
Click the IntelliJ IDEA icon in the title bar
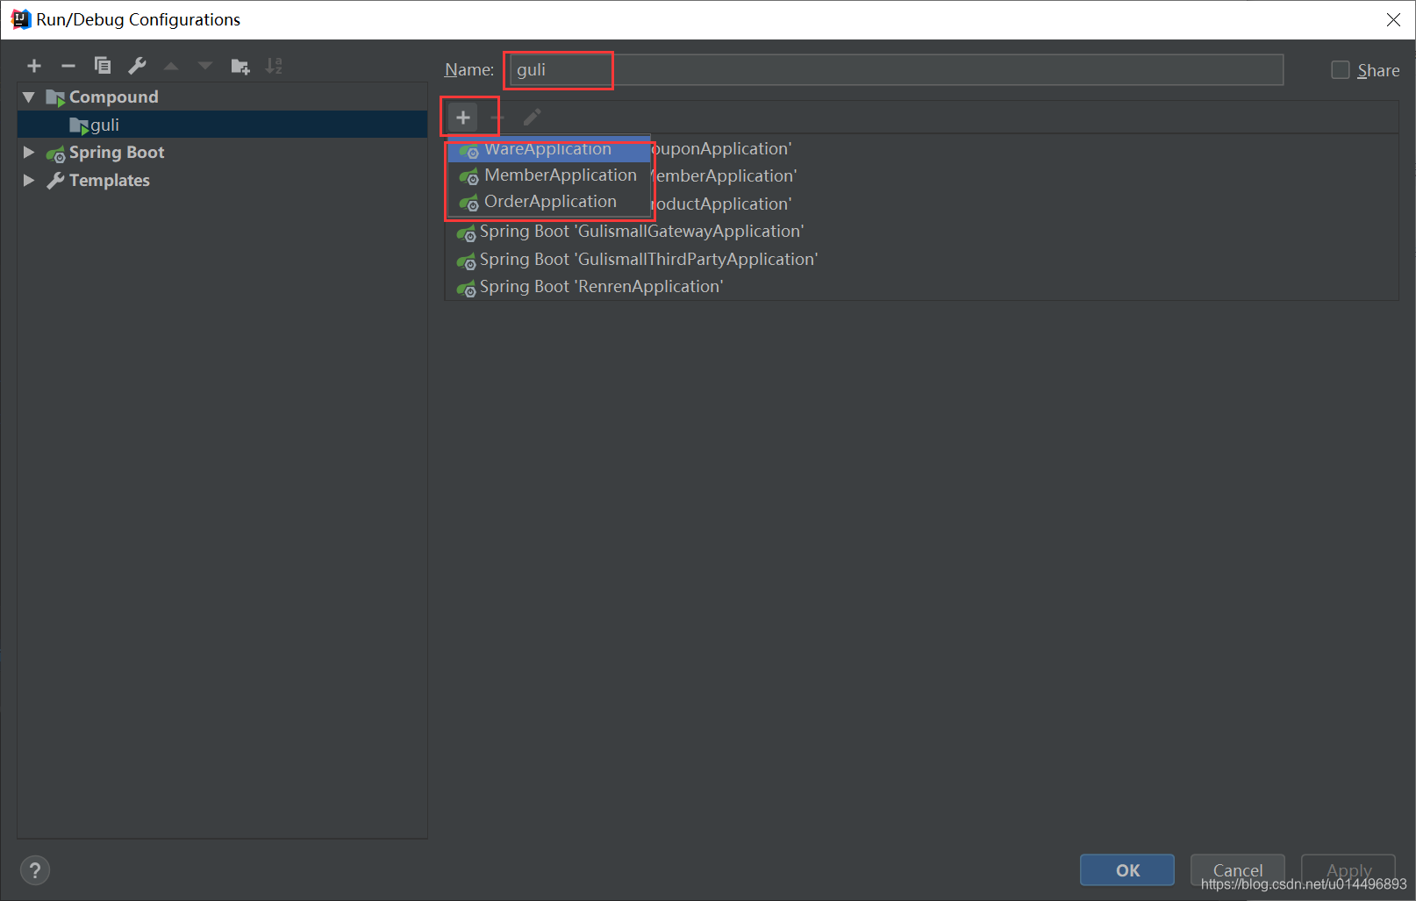(x=20, y=19)
